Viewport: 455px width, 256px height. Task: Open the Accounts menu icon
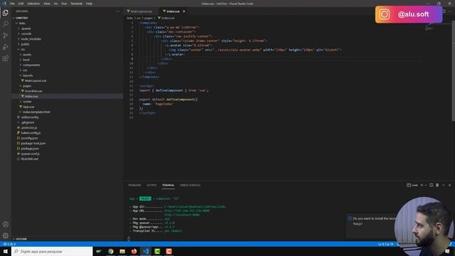click(6, 225)
